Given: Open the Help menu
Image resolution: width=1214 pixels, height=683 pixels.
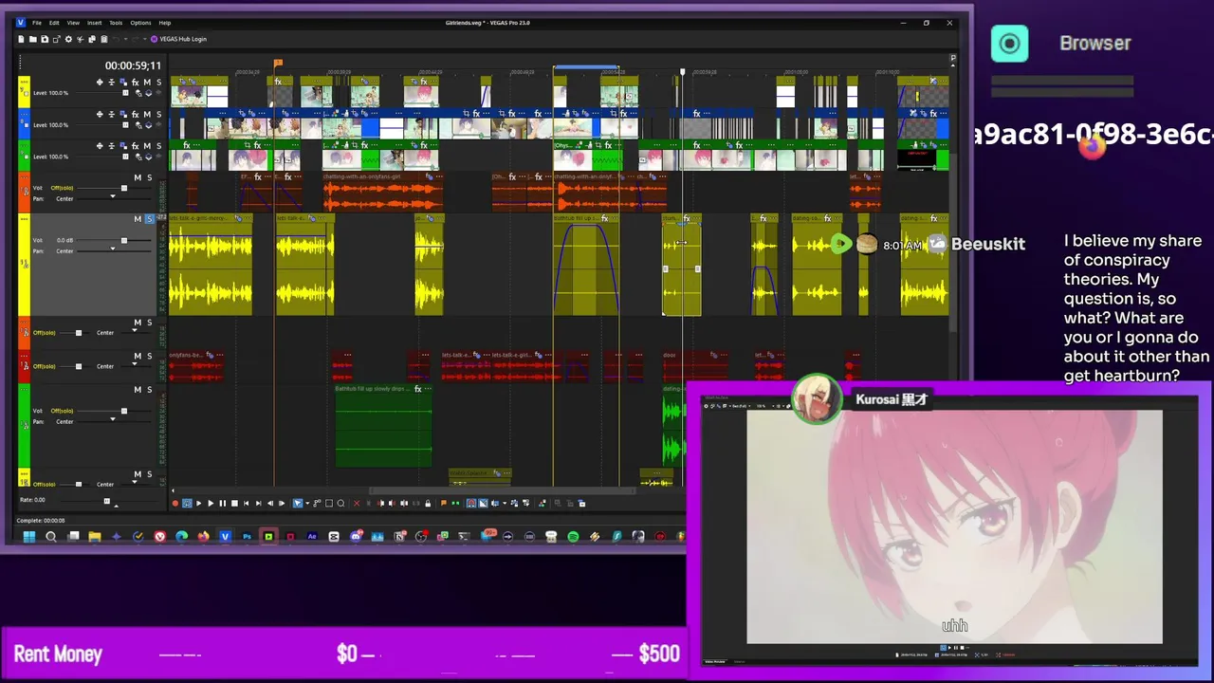Looking at the screenshot, I should [x=165, y=23].
